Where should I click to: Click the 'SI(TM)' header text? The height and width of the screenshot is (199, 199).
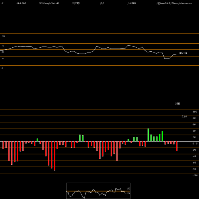tap(76, 3)
